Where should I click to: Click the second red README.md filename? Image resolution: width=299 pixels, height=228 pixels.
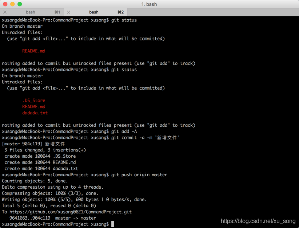coord(34,107)
